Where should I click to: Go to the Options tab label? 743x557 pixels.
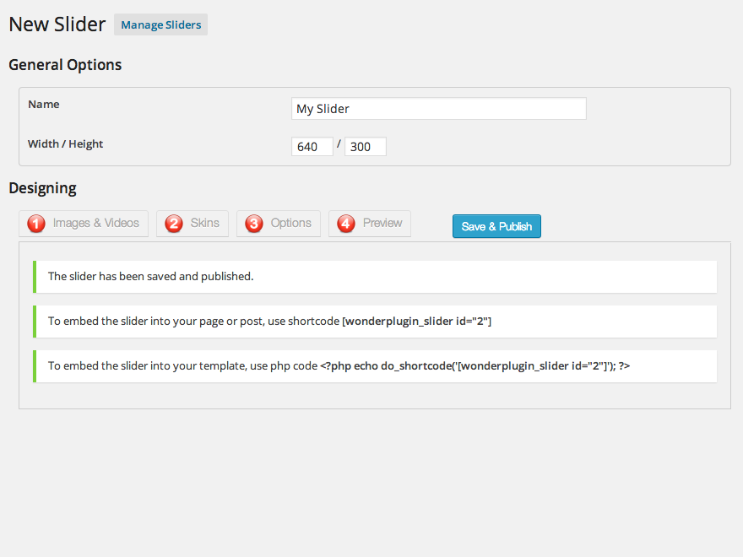[x=290, y=223]
